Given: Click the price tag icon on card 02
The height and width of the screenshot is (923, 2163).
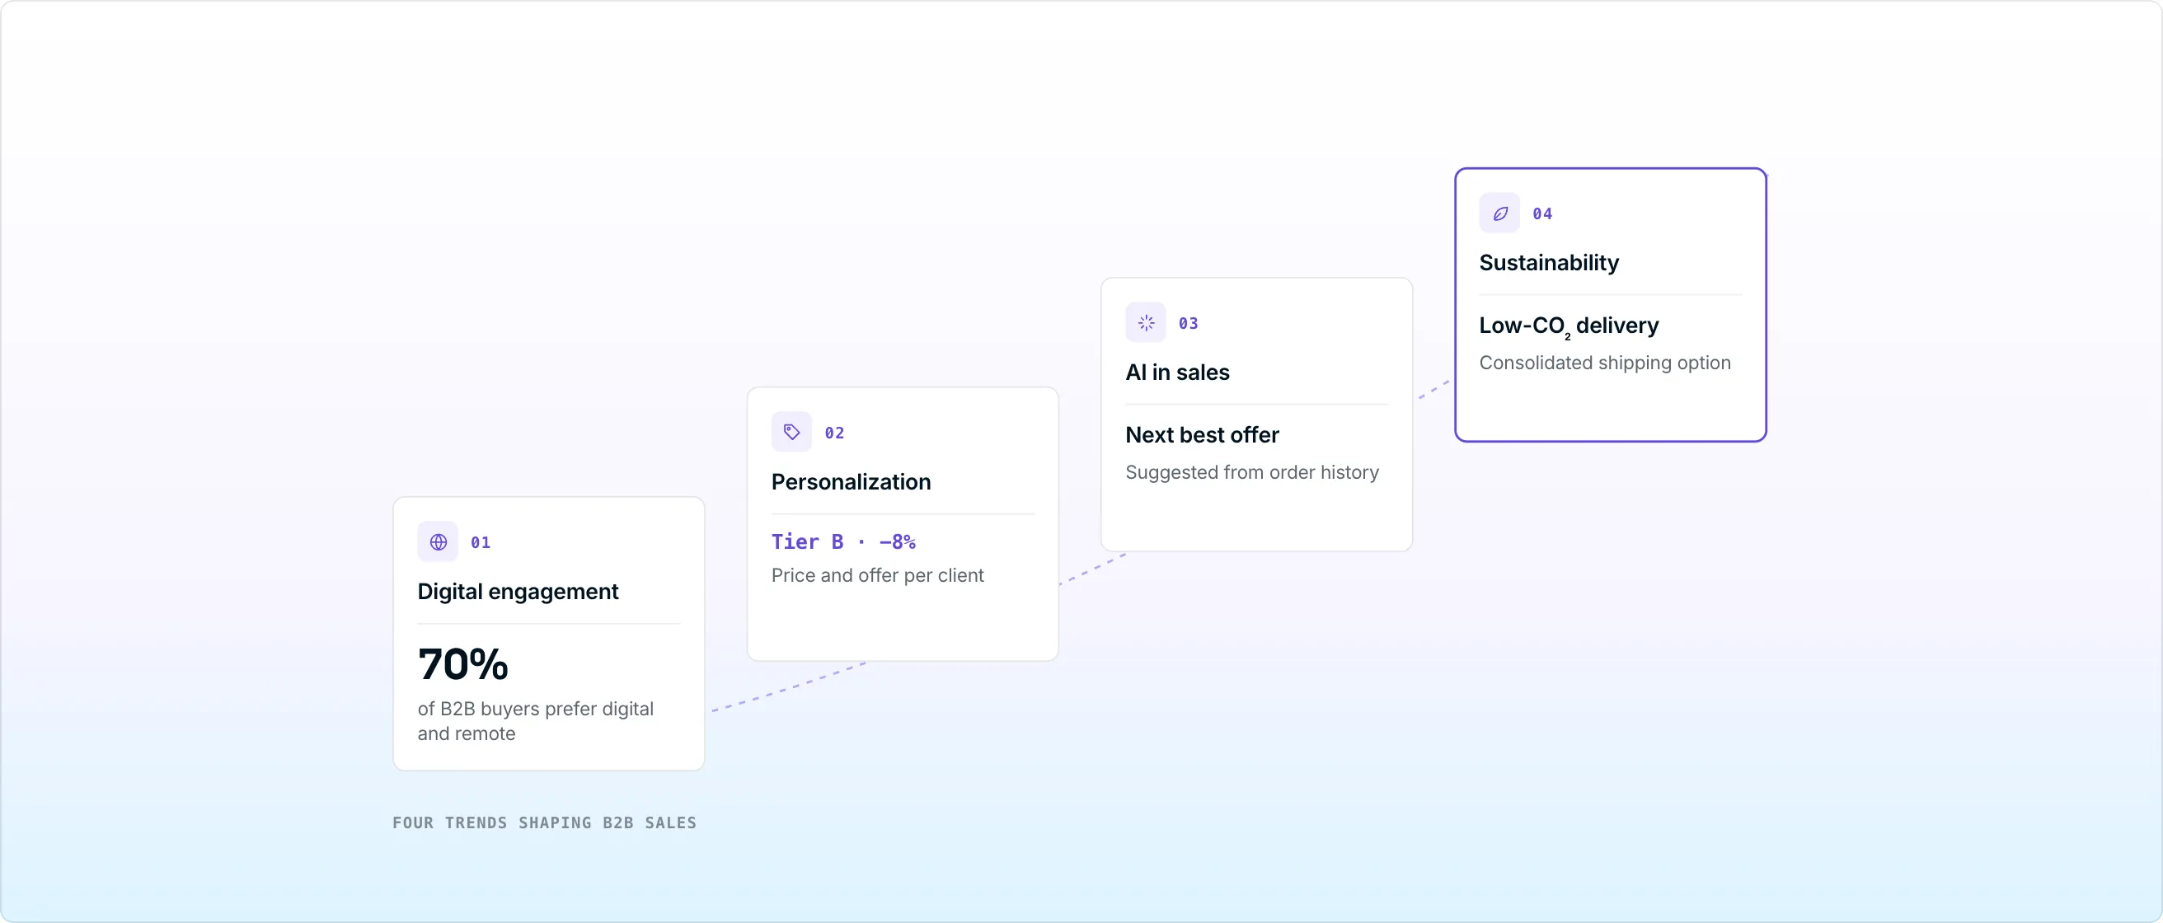Looking at the screenshot, I should tap(792, 432).
